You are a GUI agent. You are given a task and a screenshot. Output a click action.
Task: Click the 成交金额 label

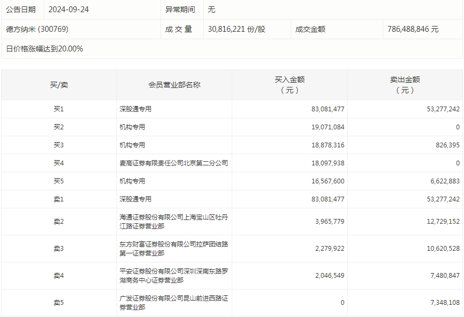coord(310,29)
